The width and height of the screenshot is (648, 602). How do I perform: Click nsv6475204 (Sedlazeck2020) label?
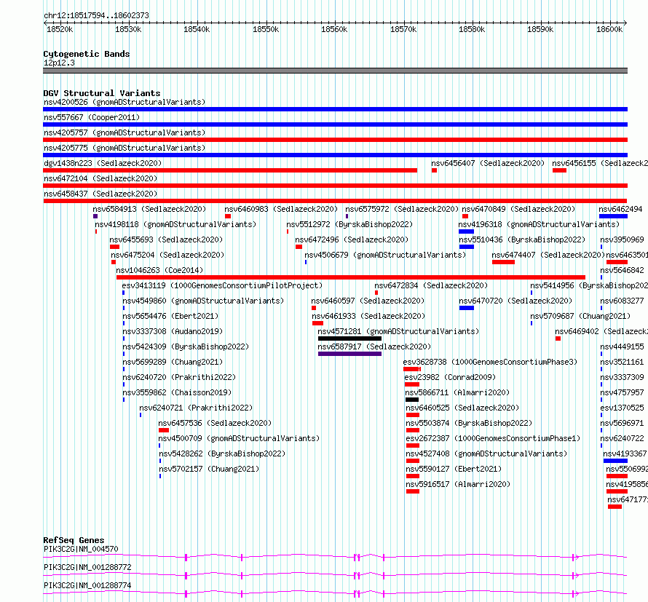[167, 255]
